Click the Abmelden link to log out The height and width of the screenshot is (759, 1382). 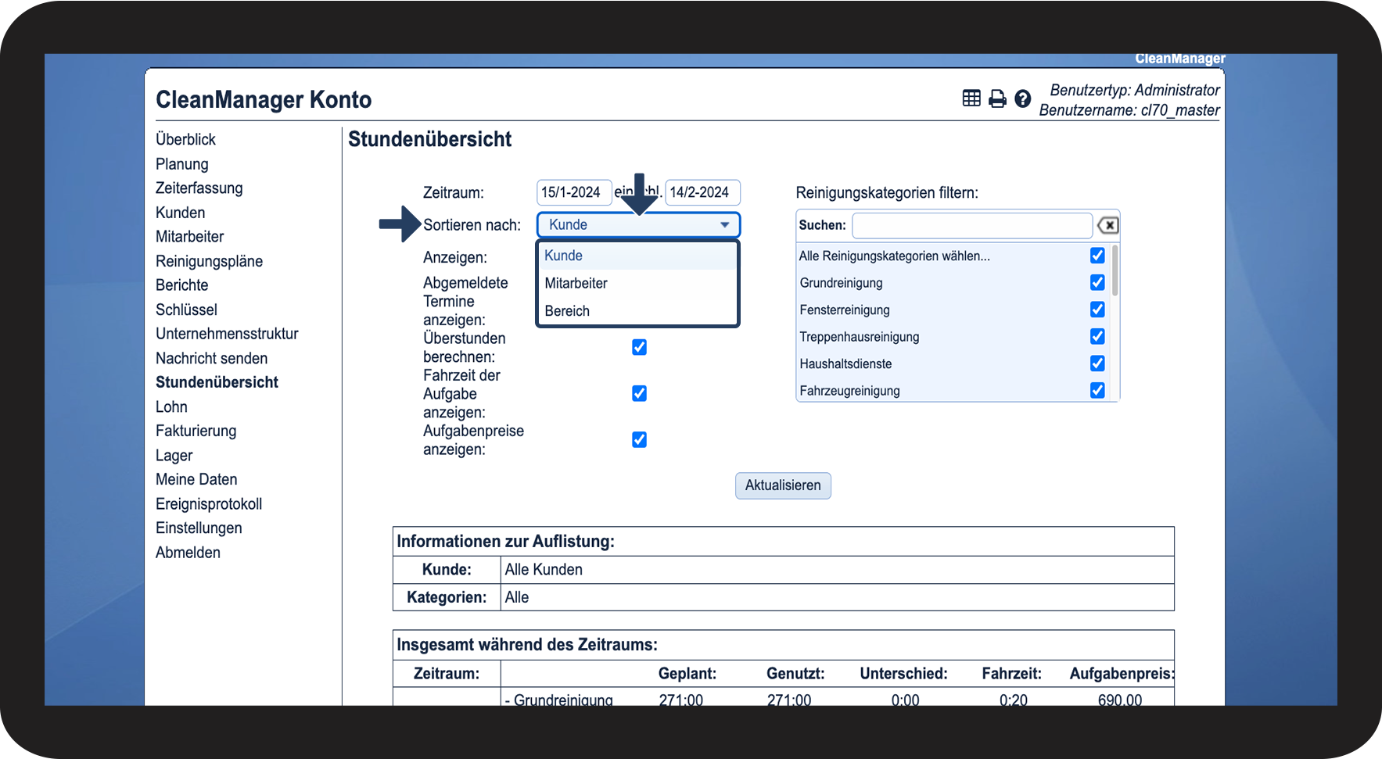(188, 553)
